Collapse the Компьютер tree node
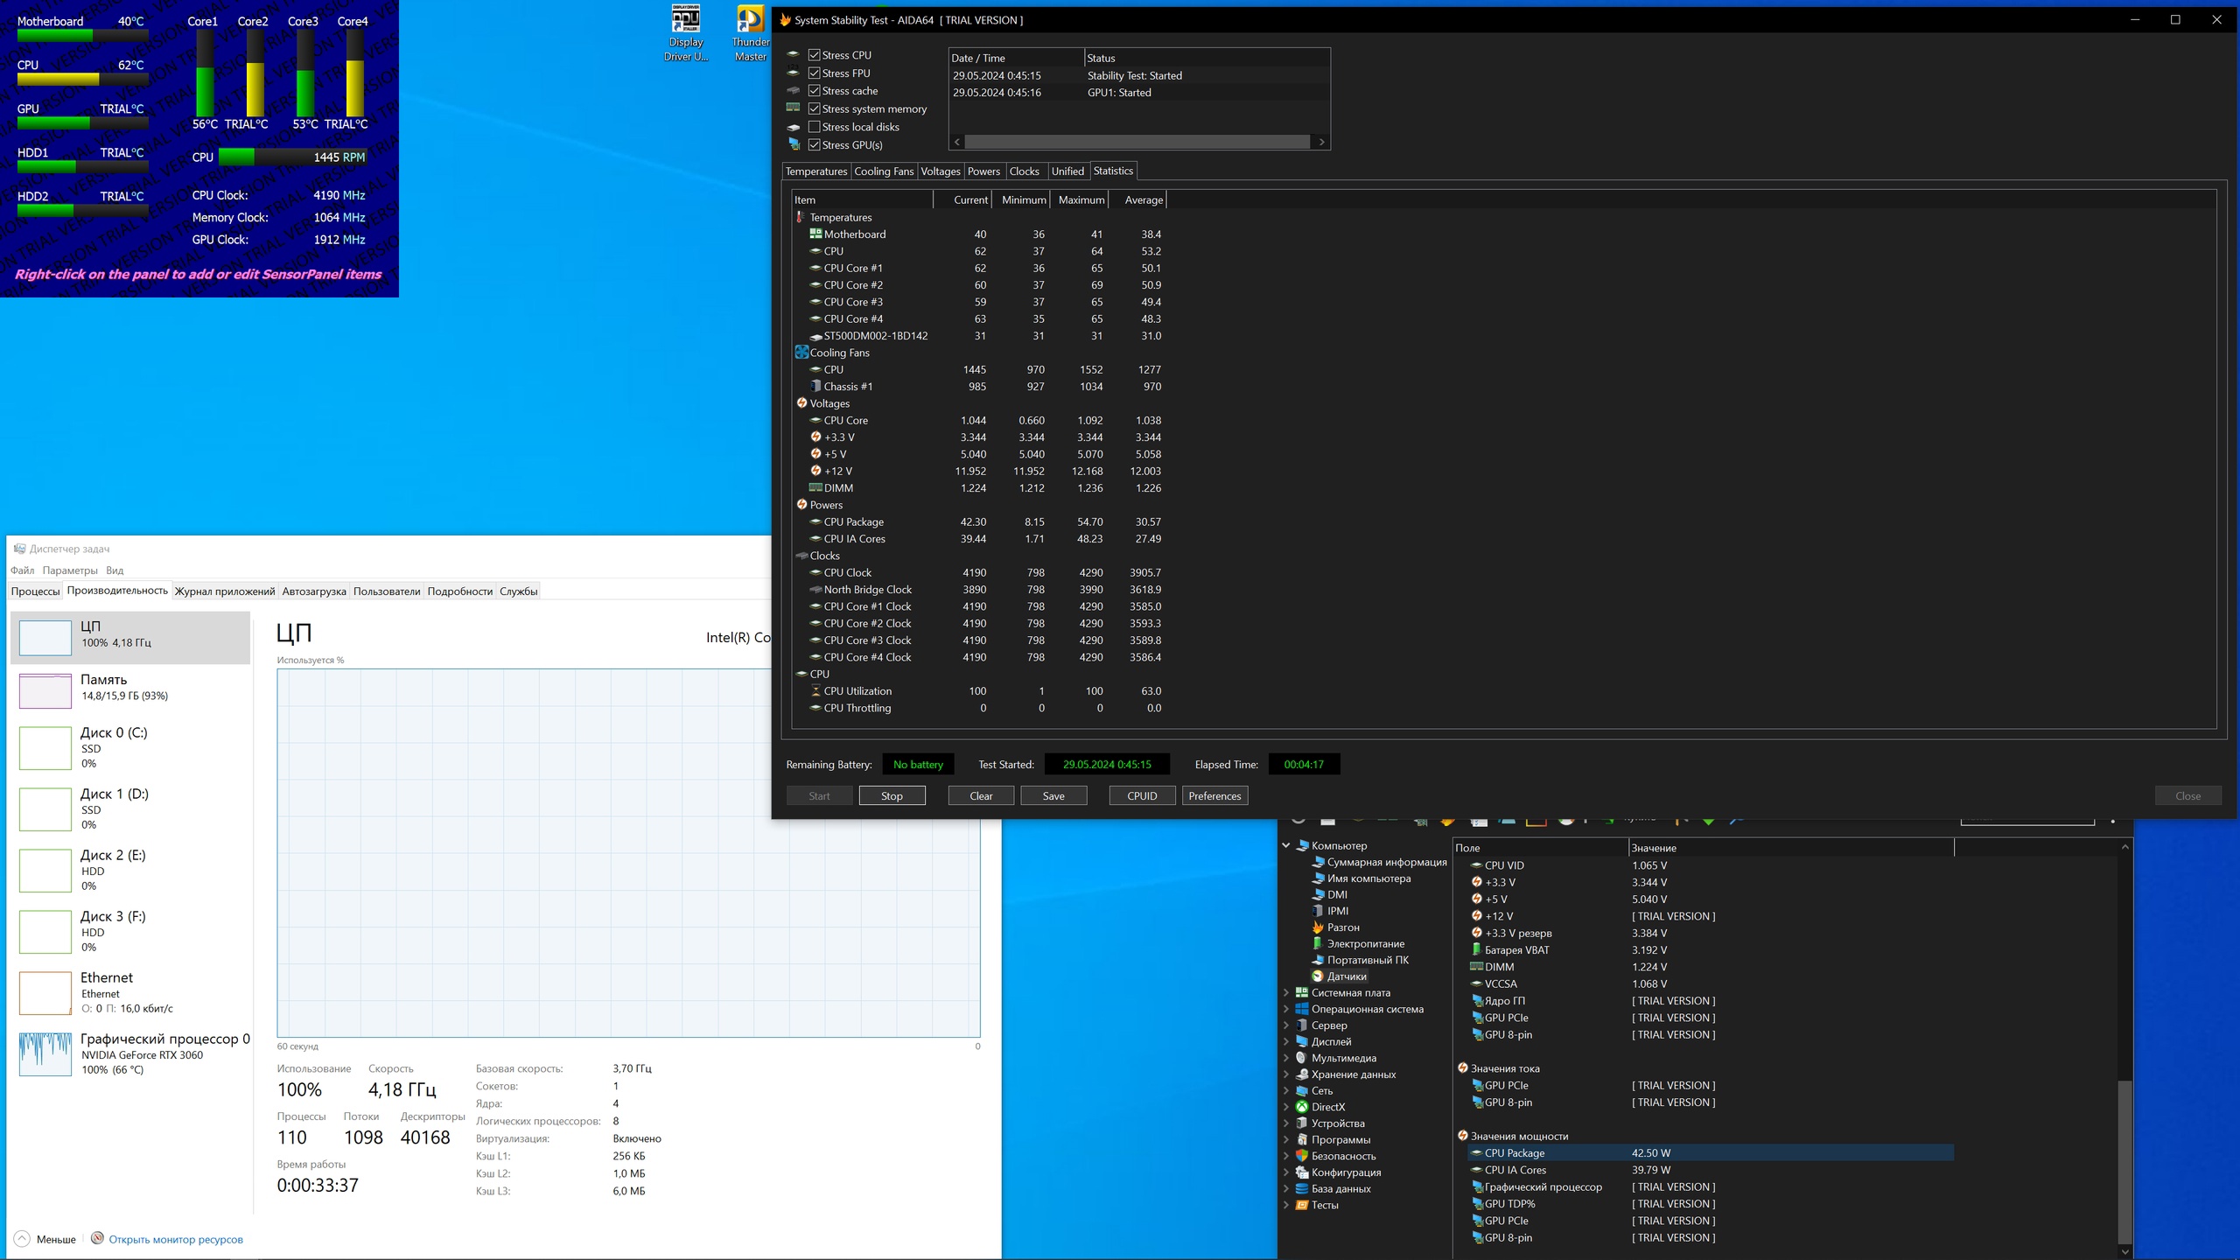The width and height of the screenshot is (2240, 1260). (x=1286, y=846)
